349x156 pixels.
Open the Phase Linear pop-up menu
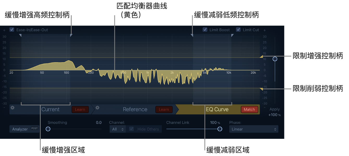(254, 129)
